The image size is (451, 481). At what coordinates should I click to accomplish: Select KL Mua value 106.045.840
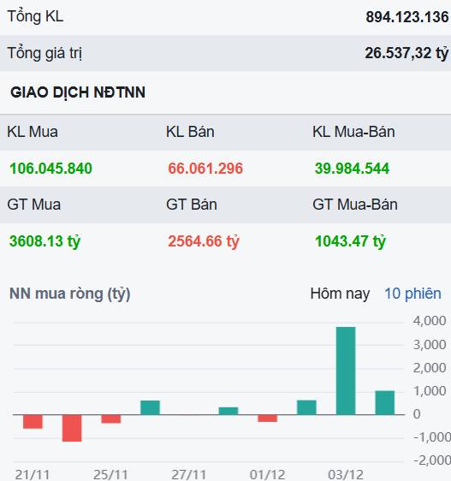pyautogui.click(x=50, y=169)
